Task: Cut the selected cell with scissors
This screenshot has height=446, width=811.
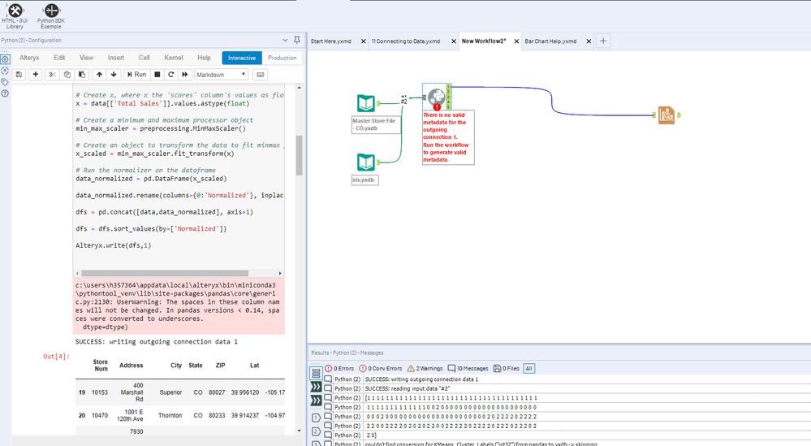Action: (52, 75)
